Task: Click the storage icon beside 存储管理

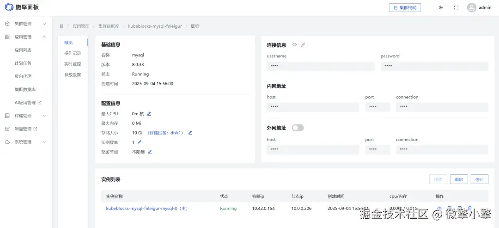Action: (x=7, y=116)
